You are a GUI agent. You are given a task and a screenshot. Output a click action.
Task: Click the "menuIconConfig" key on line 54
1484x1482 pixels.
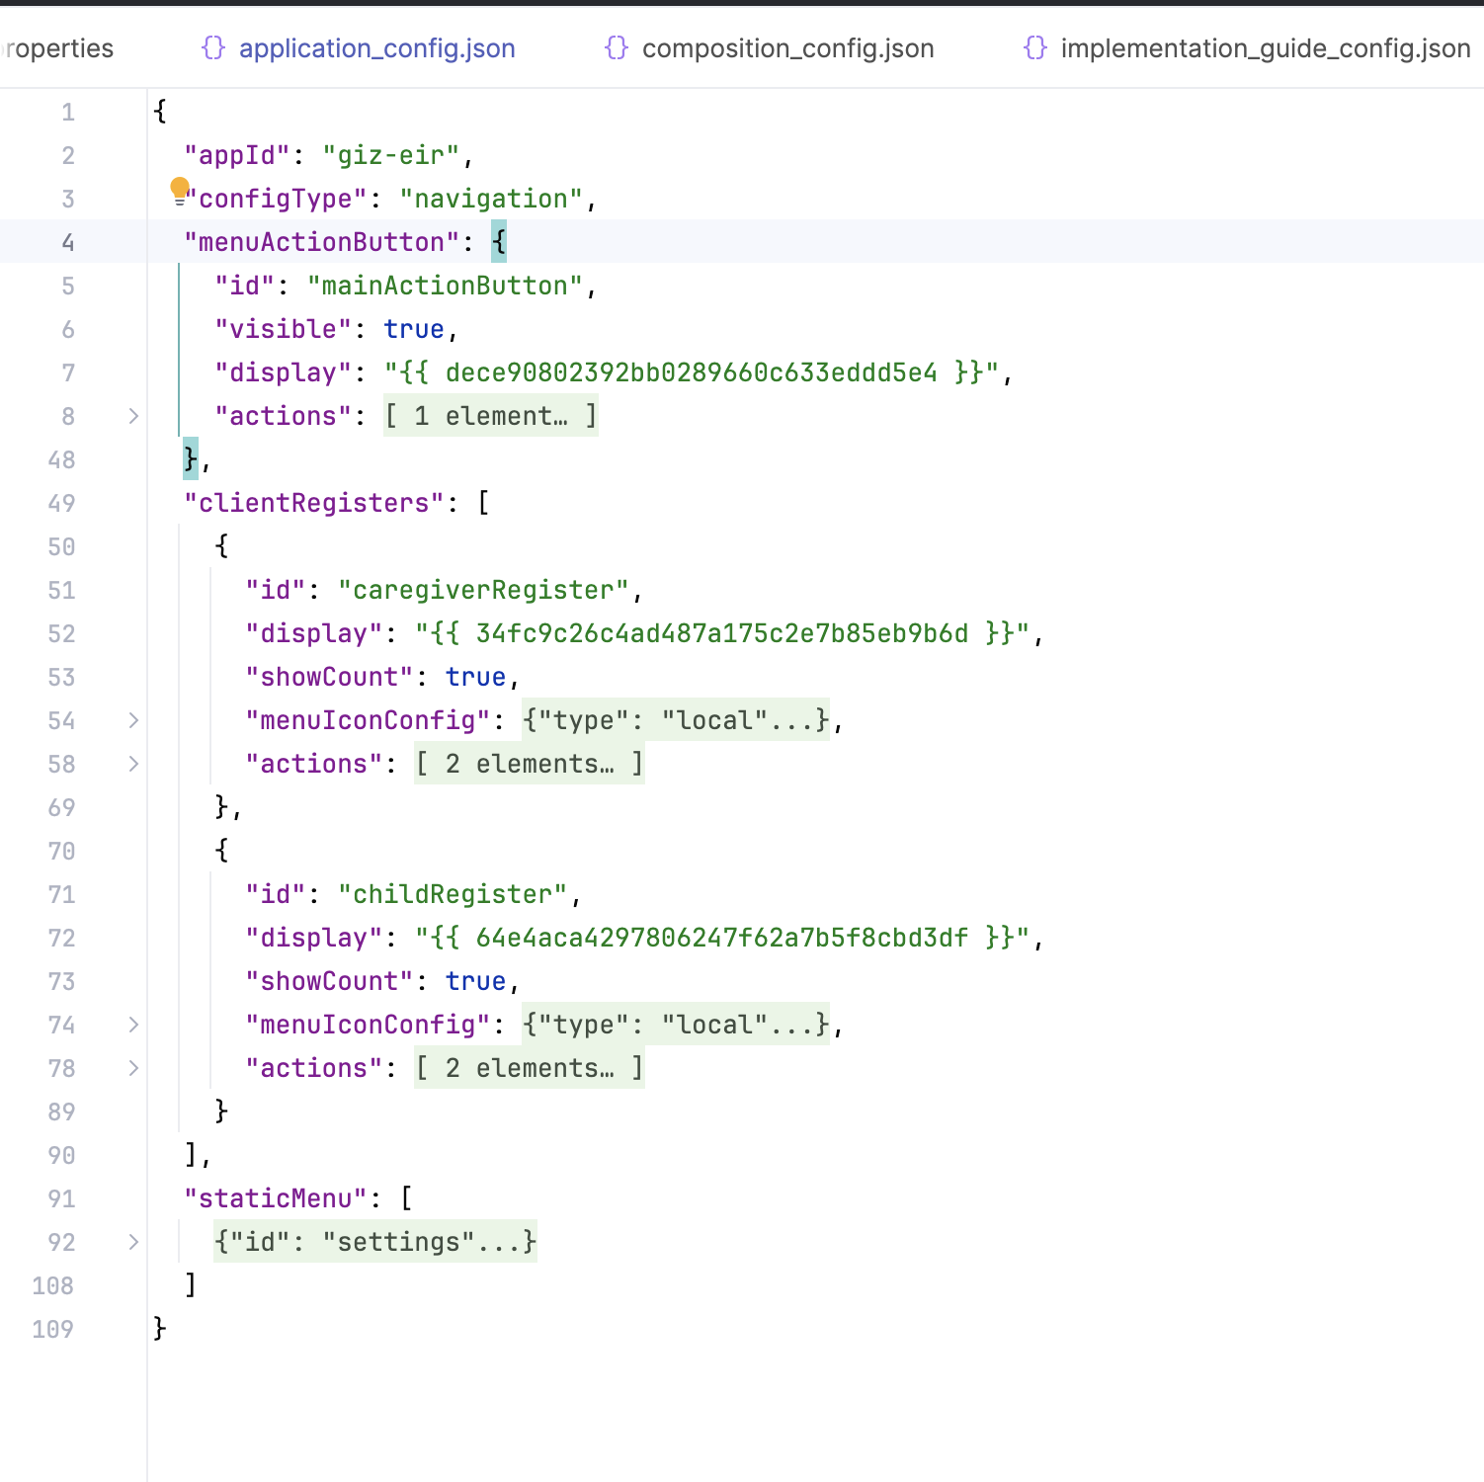pos(369,720)
